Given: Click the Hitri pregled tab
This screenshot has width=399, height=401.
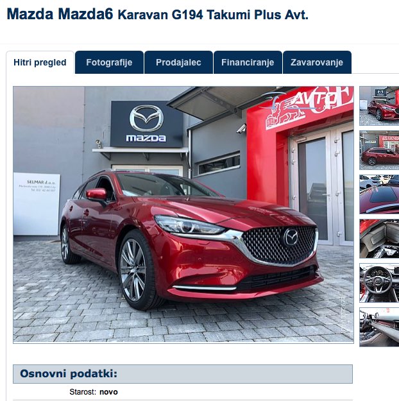Looking at the screenshot, I should point(40,62).
